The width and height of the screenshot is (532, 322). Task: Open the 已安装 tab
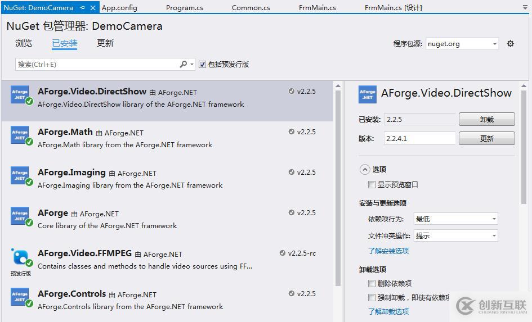click(65, 43)
